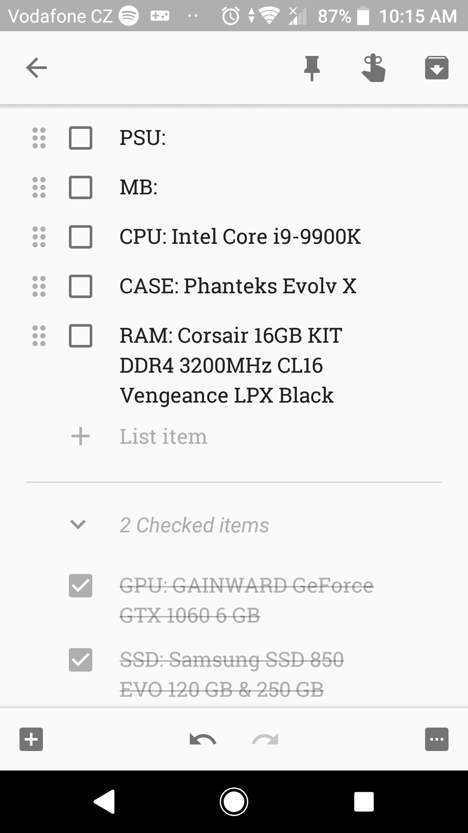Open recent apps with square button
The width and height of the screenshot is (468, 833).
364,802
